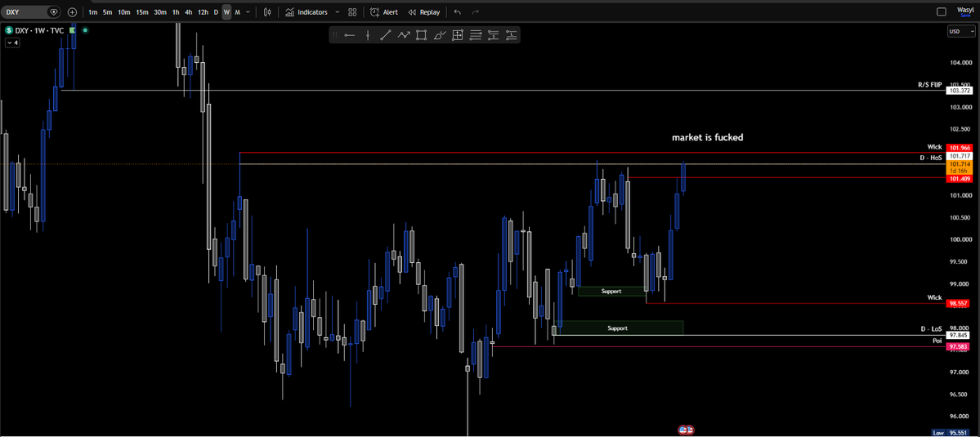The width and height of the screenshot is (980, 437).
Task: Switch to the 12h timeframe
Action: [204, 12]
